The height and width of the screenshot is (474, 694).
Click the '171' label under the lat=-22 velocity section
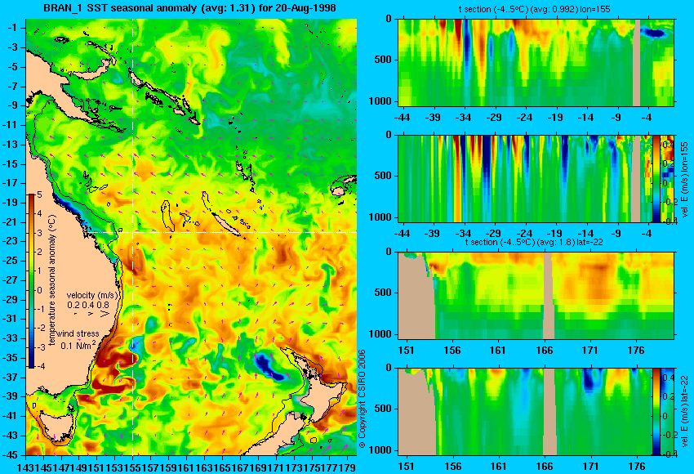point(590,467)
